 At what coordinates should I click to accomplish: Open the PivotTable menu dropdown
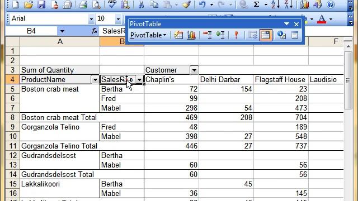148,35
